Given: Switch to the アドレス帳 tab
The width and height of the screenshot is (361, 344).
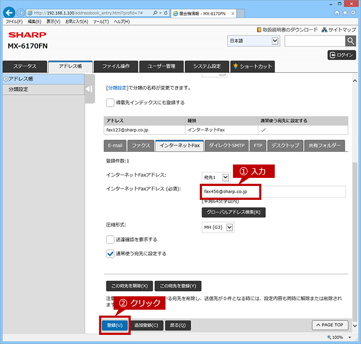Looking at the screenshot, I should pos(70,66).
